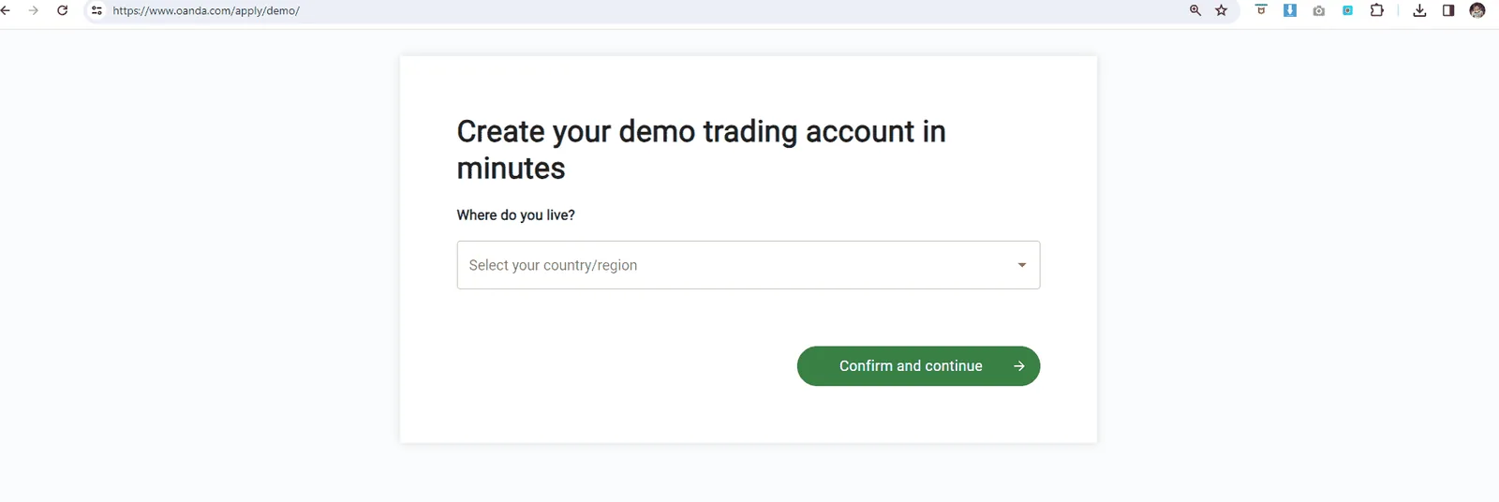Click Confirm and continue button

point(918,366)
